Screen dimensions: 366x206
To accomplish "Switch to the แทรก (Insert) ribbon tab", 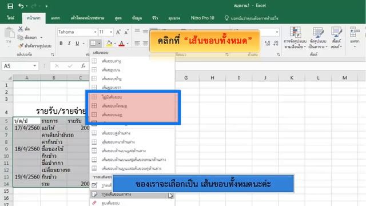I will 55,18.
